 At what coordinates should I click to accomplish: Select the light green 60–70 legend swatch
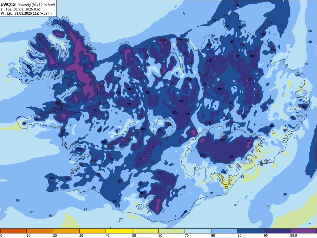pos(171,231)
